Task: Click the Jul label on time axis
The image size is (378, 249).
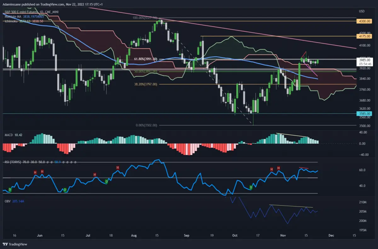Action: click(x=88, y=235)
